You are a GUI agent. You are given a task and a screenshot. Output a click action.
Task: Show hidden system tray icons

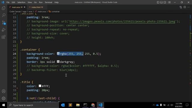pyautogui.click(x=154, y=105)
